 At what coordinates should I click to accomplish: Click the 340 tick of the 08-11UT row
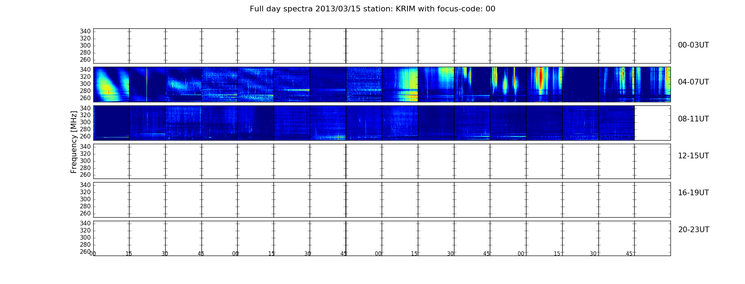(85, 108)
